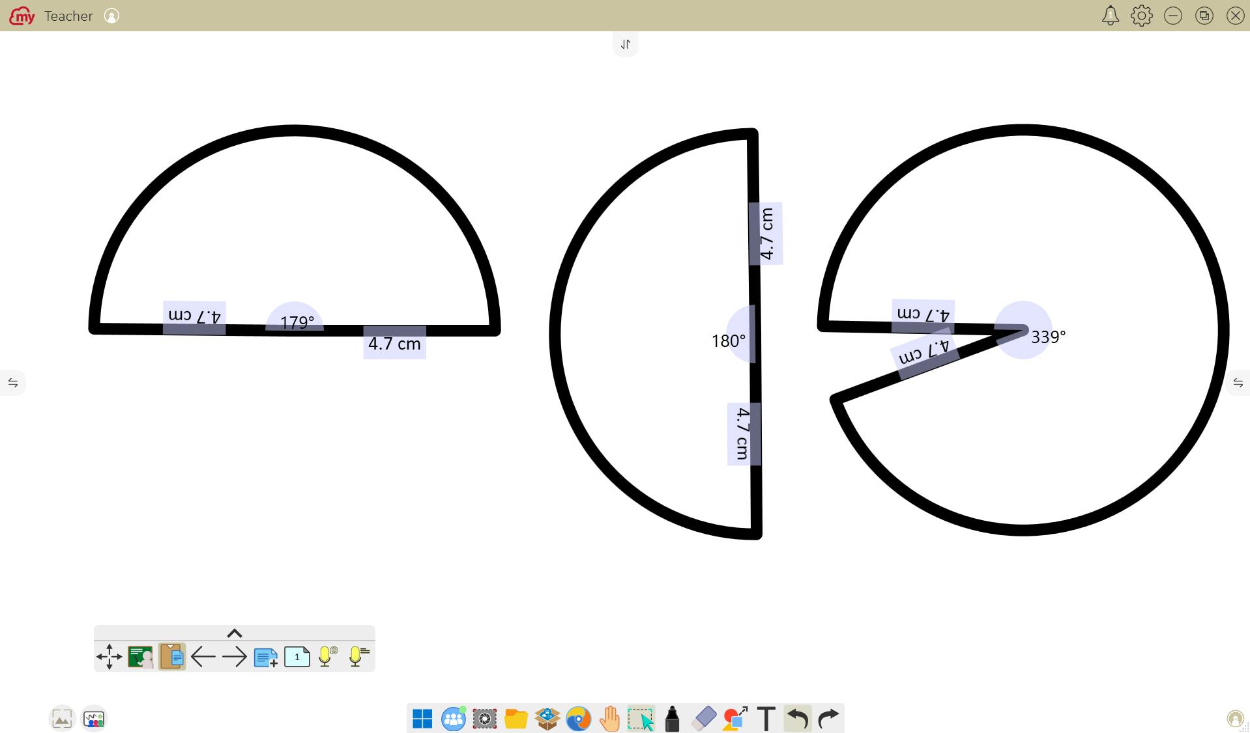Open the toolbox apps package icon
Image resolution: width=1250 pixels, height=733 pixels.
547,719
